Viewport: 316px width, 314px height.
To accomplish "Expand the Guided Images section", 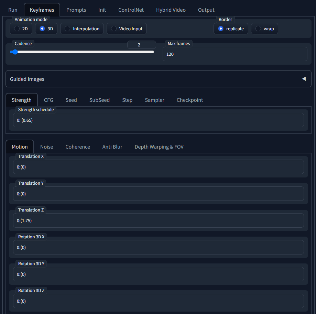I will pos(159,79).
